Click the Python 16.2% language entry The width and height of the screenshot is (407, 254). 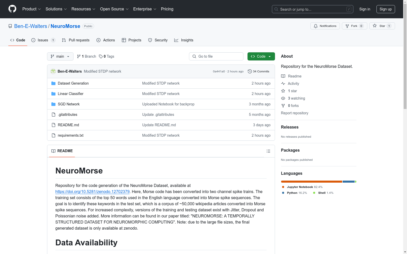[x=295, y=193]
